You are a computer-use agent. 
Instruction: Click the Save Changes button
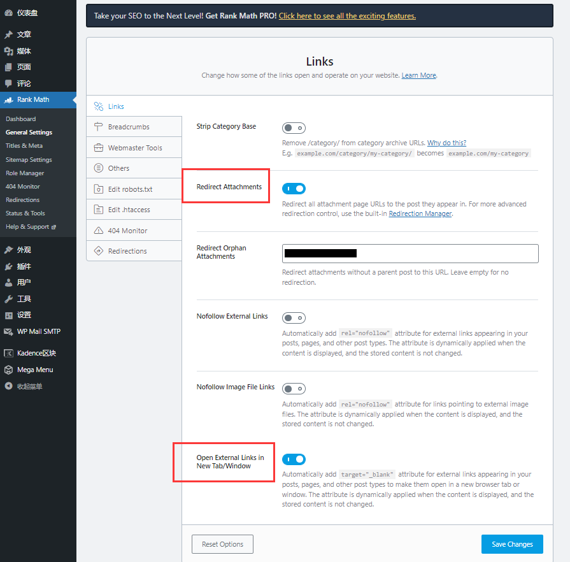tap(512, 544)
